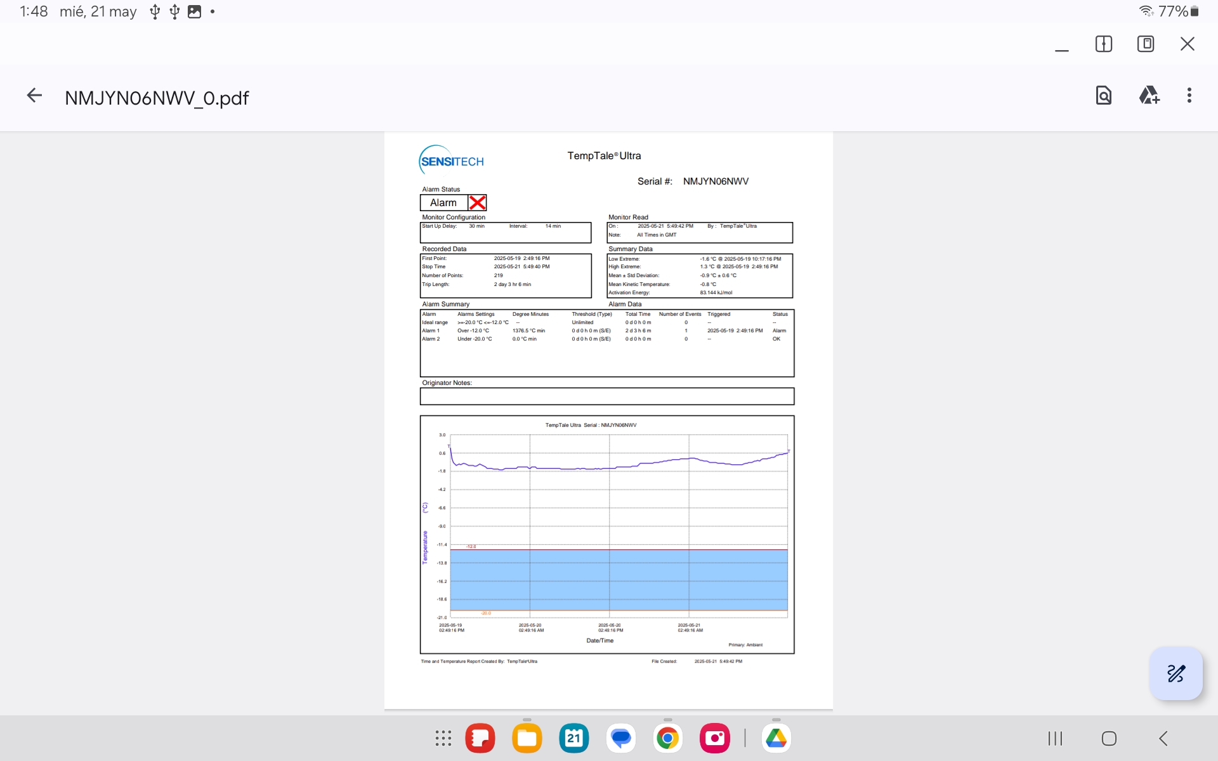
Task: Select the 1376.5 °C min degree minutes value
Action: click(528, 330)
